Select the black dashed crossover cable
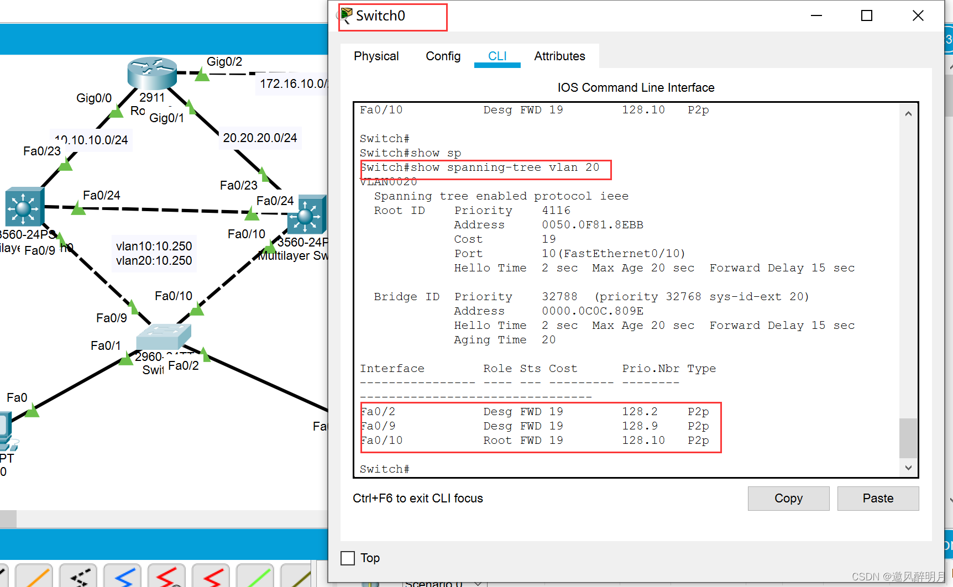 (79, 576)
